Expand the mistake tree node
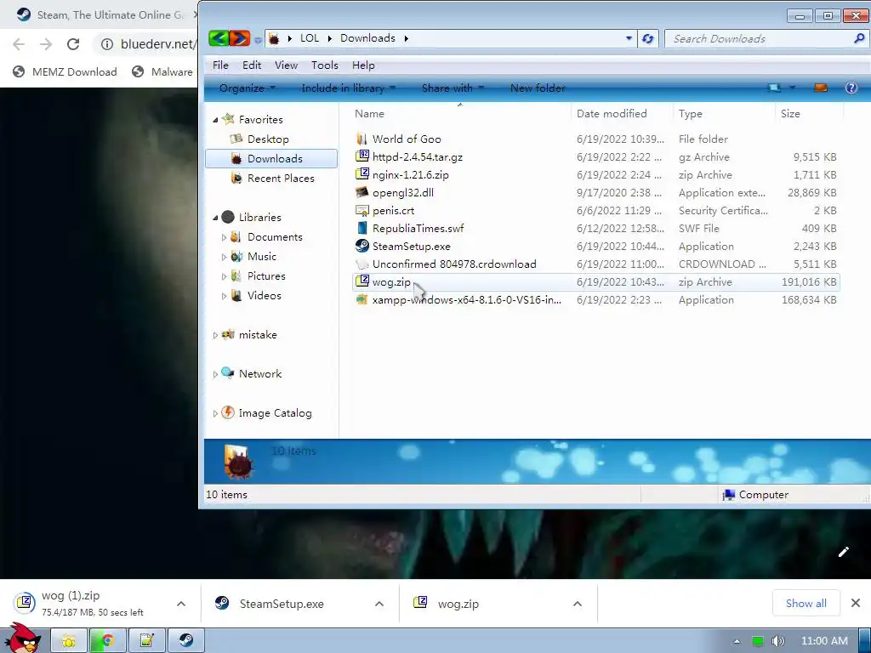The height and width of the screenshot is (653, 871). (x=215, y=335)
